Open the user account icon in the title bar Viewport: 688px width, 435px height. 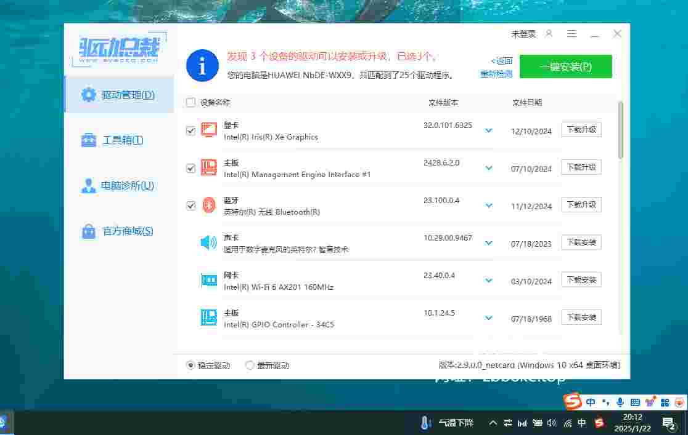pyautogui.click(x=549, y=34)
